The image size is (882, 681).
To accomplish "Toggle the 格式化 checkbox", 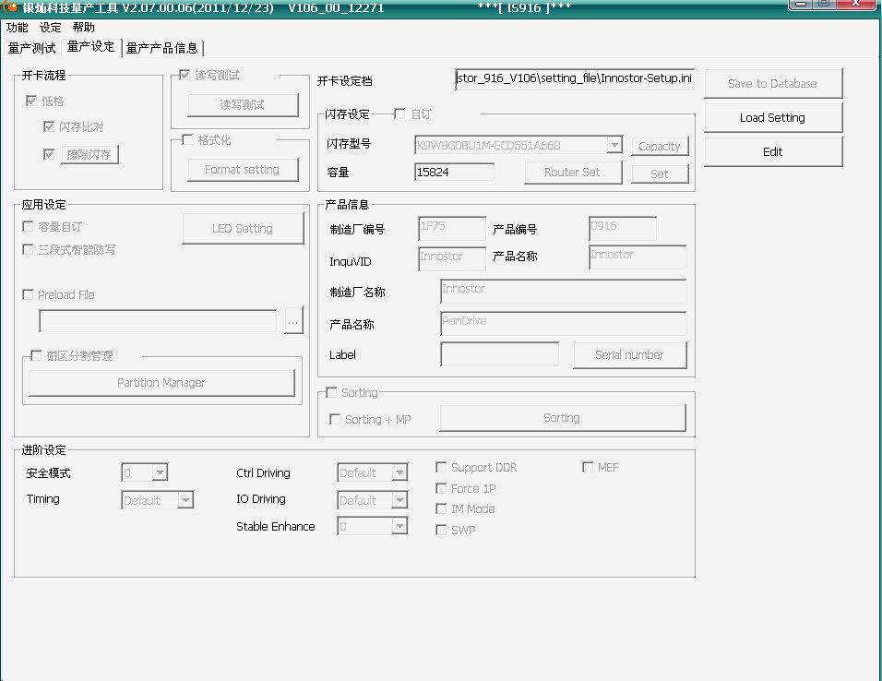I will [188, 140].
